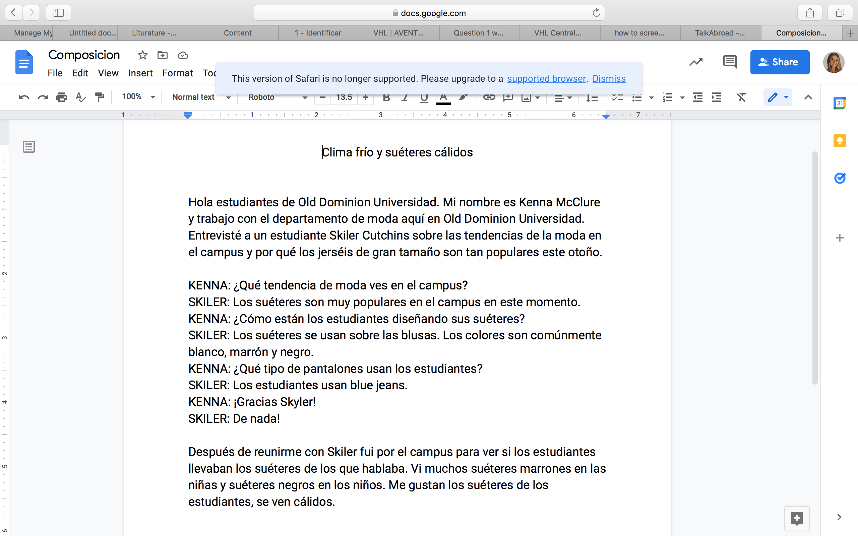Click the Increase indent icon
This screenshot has height=536, width=858.
point(717,97)
